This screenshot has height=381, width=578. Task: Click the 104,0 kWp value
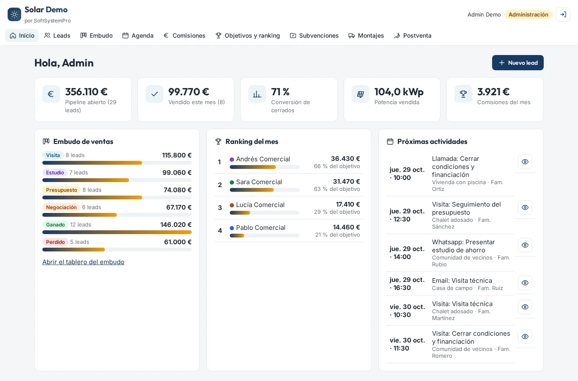tap(399, 92)
